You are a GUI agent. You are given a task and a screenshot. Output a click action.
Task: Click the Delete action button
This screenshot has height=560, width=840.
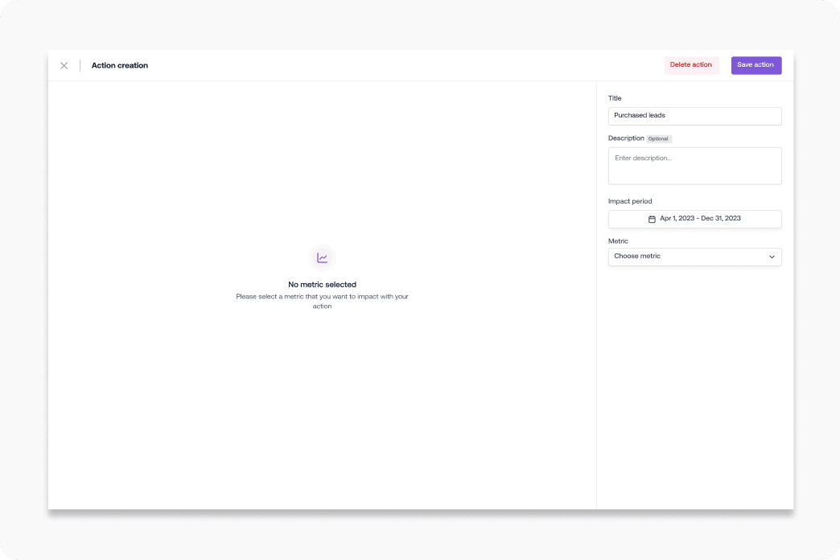(x=691, y=65)
